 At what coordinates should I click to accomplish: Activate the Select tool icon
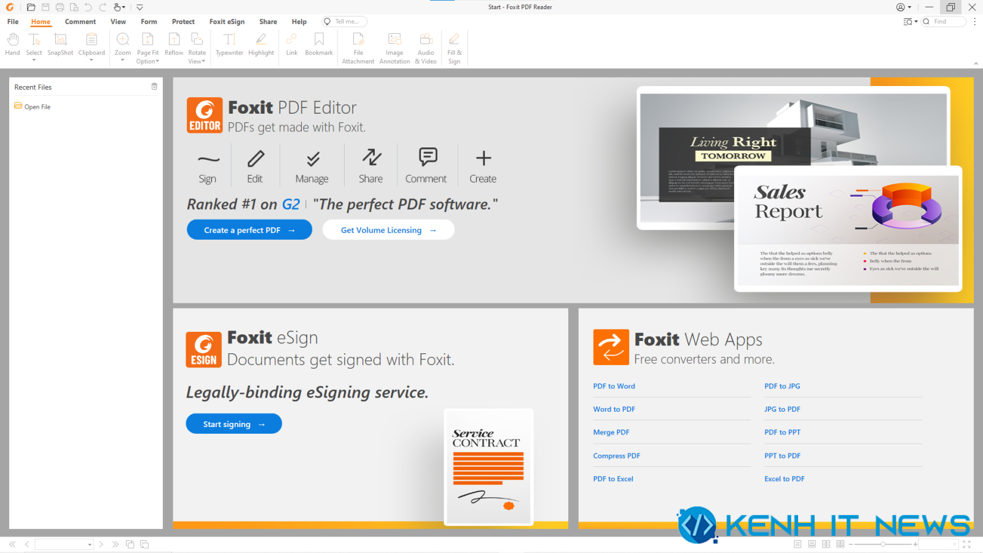34,40
